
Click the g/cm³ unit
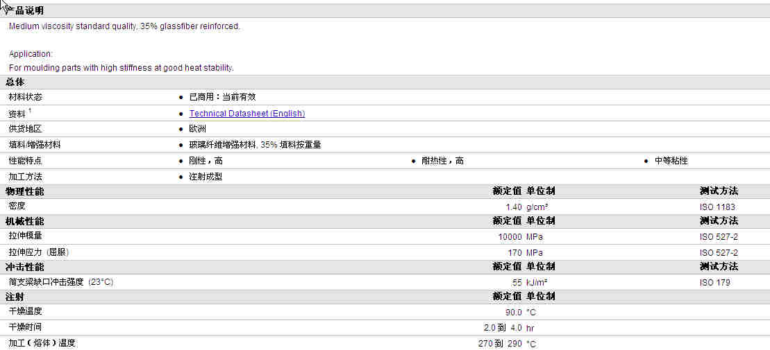coord(537,207)
